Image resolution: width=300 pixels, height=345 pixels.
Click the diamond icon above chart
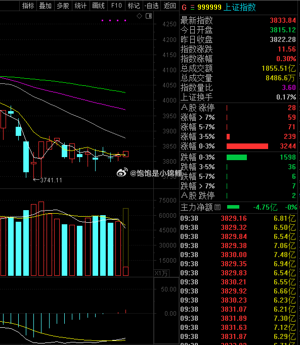(139, 16)
